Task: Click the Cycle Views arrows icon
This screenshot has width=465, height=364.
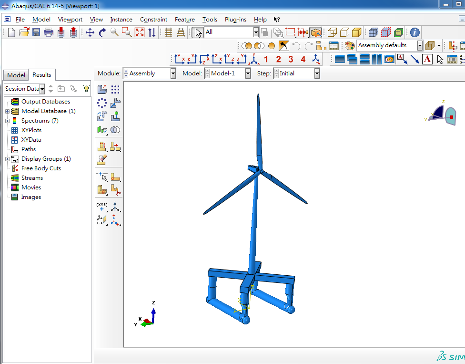Action: tap(152, 32)
